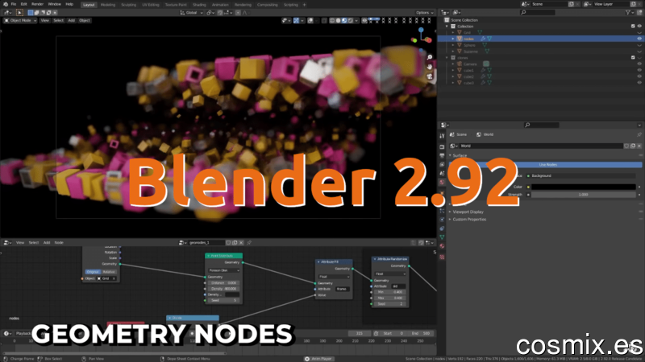Toggle camera view with the camera icon
645x362 pixels.
click(x=430, y=76)
